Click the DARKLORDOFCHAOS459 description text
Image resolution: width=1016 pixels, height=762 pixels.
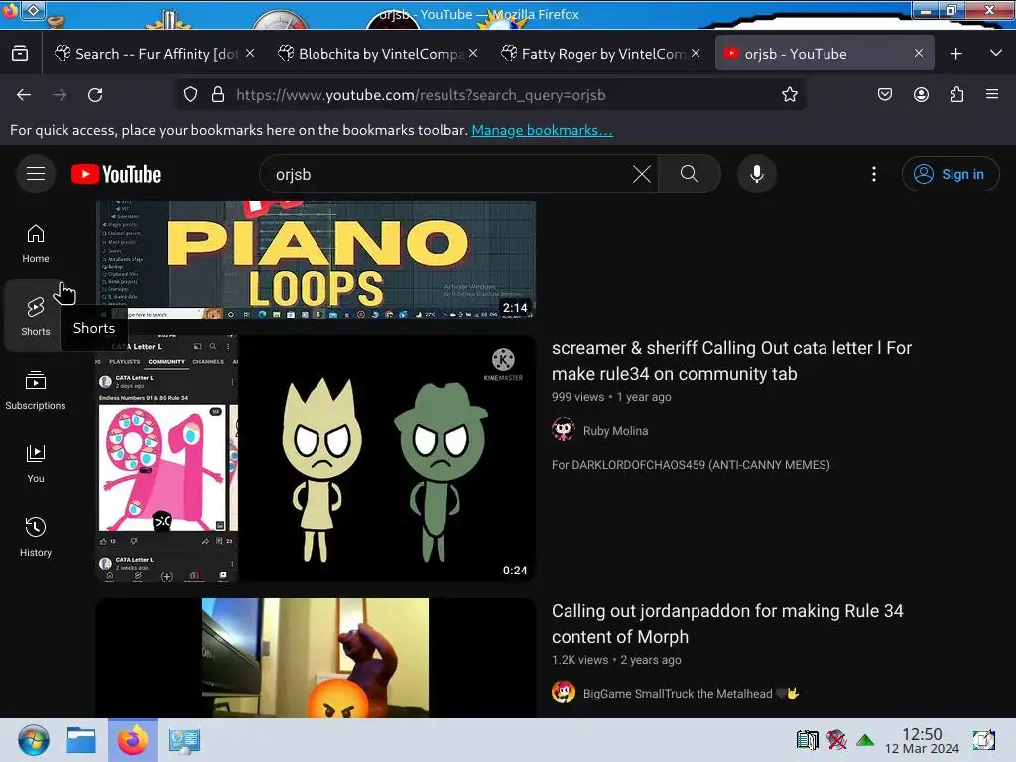691,465
